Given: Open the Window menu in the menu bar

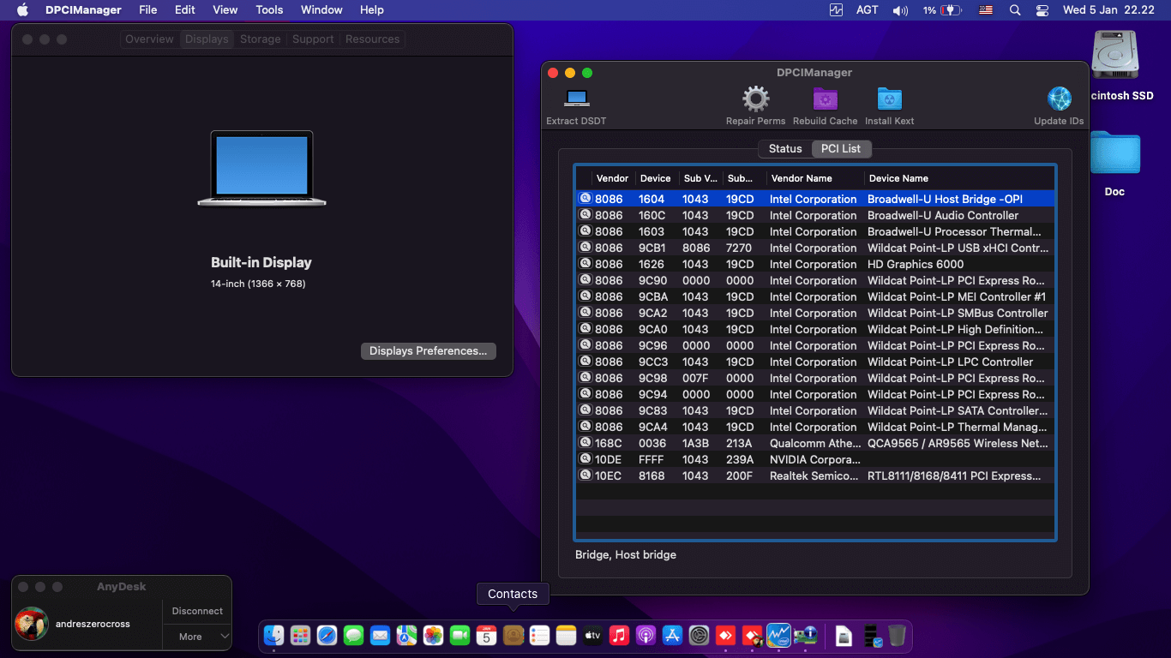Looking at the screenshot, I should (x=321, y=10).
